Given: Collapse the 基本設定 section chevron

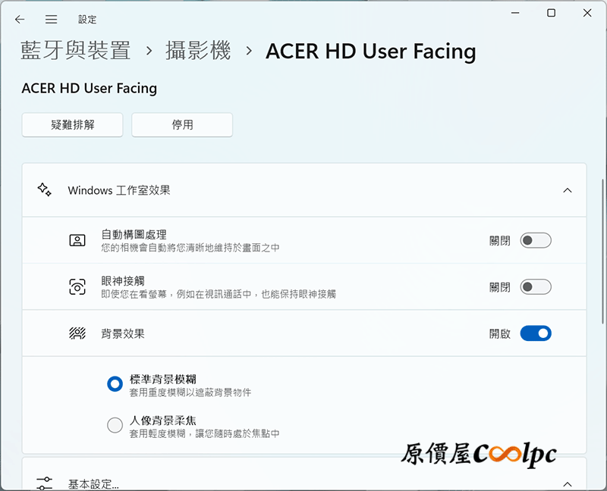Looking at the screenshot, I should point(568,484).
